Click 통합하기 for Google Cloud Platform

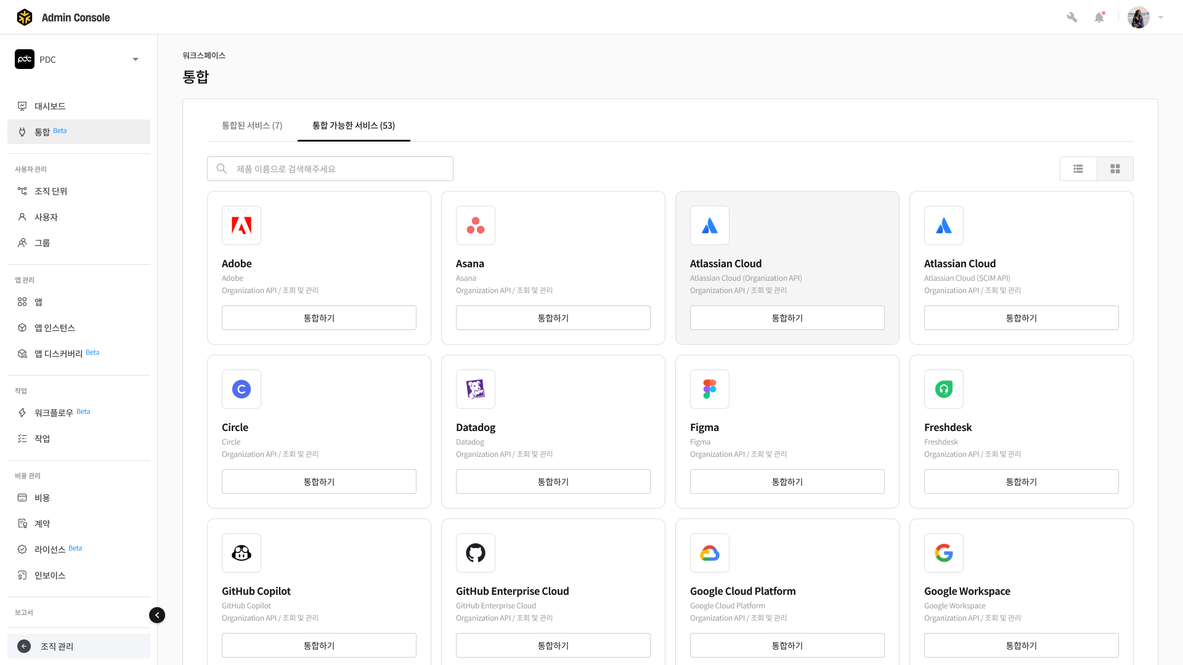pyautogui.click(x=787, y=645)
